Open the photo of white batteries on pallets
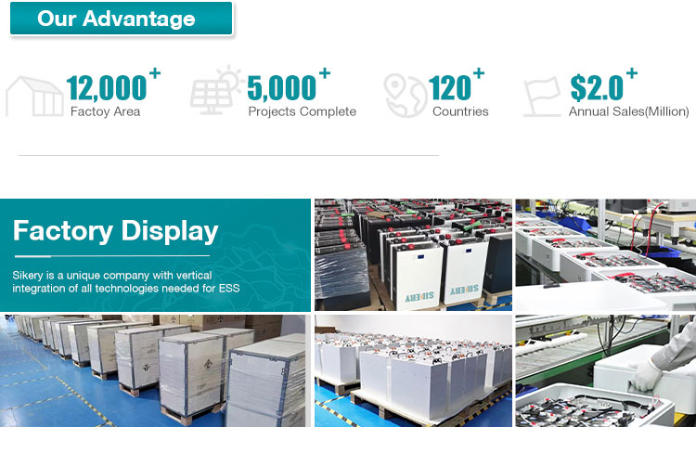Image resolution: width=696 pixels, height=466 pixels. [x=413, y=371]
